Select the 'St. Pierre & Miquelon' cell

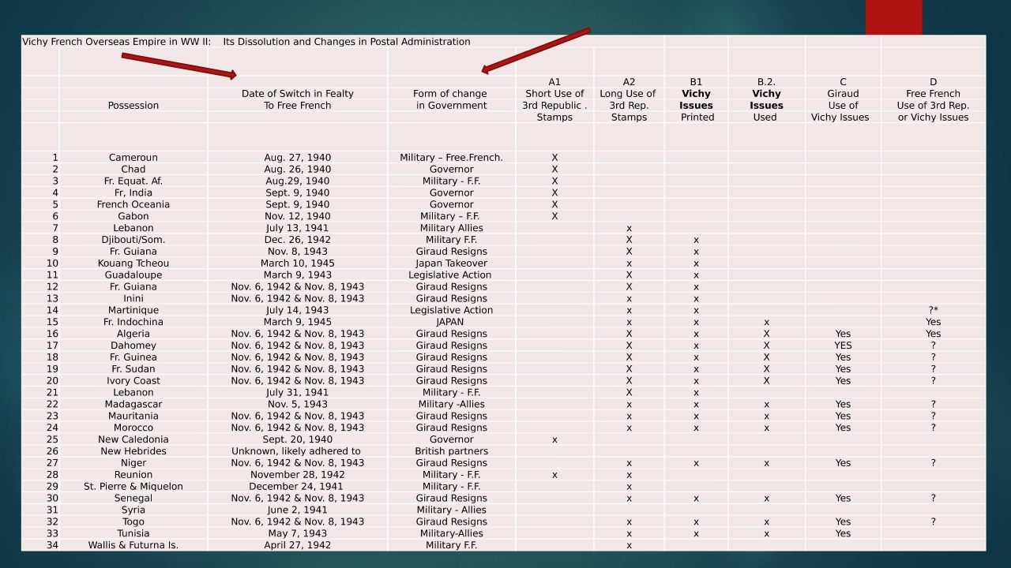click(x=133, y=487)
